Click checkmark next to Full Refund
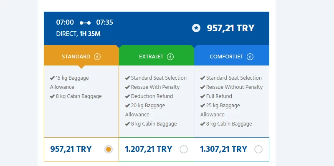Viewport: 334px width, 166px height. [x=202, y=96]
